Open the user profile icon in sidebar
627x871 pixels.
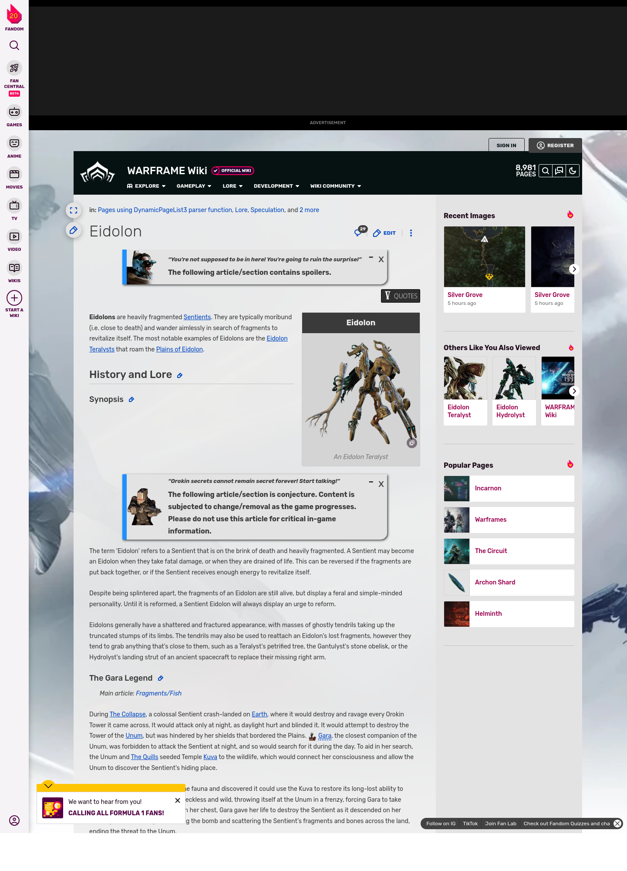click(x=14, y=820)
